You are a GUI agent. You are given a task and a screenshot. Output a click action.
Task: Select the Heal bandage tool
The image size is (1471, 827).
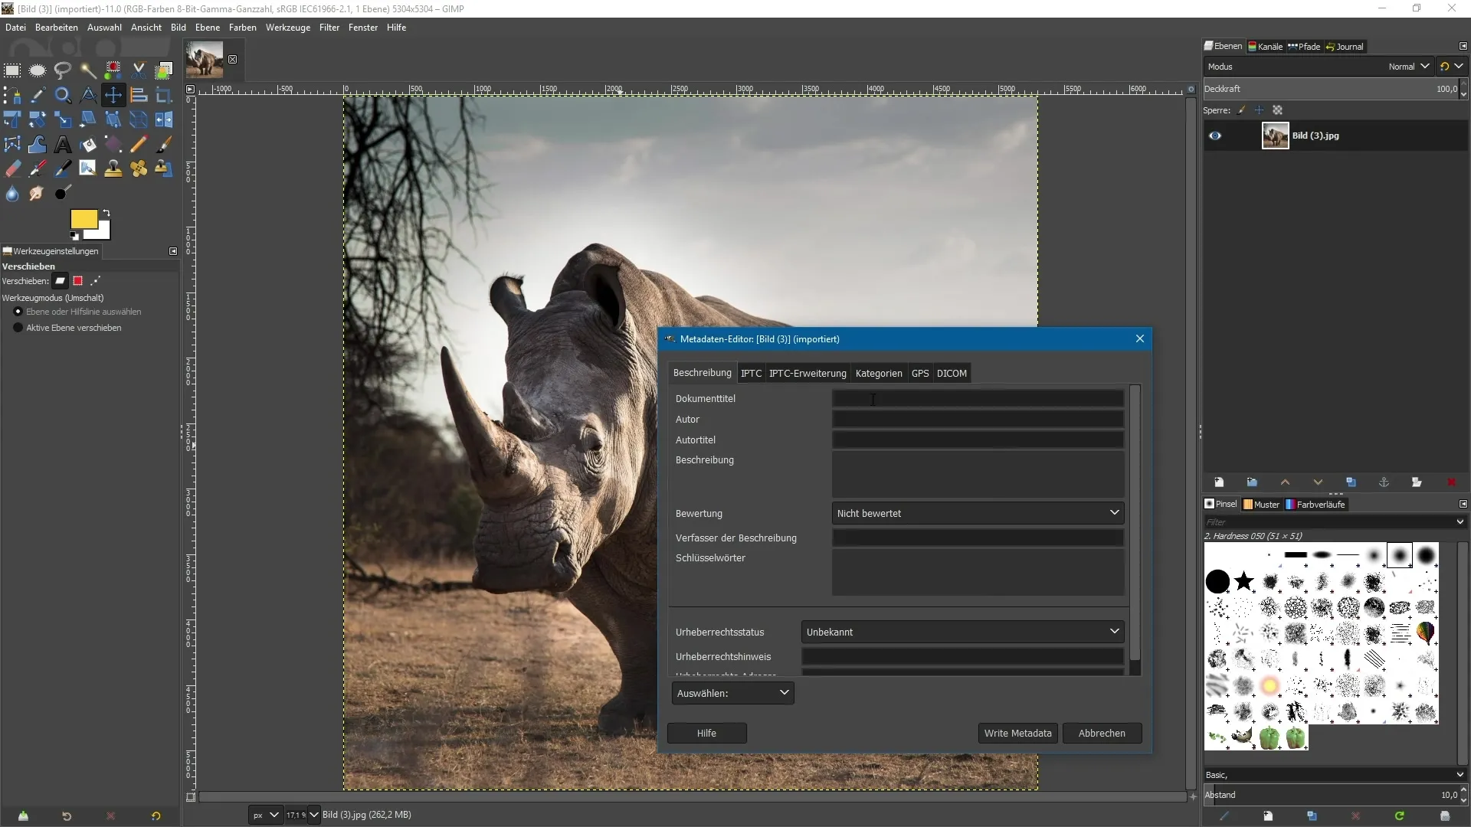(x=139, y=169)
